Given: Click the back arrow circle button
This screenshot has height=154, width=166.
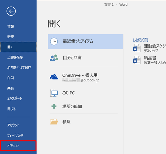Looking at the screenshot, I should point(11,11).
